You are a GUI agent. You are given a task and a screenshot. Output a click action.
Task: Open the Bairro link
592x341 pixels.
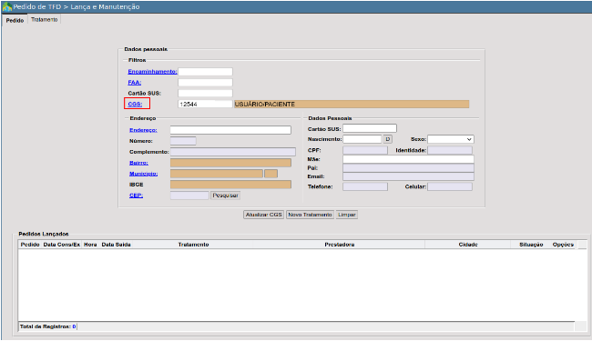(138, 163)
